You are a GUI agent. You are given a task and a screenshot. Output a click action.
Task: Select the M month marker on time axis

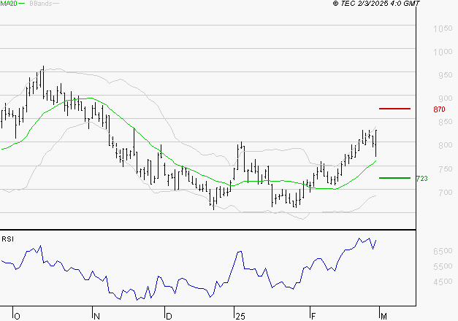[383, 317]
